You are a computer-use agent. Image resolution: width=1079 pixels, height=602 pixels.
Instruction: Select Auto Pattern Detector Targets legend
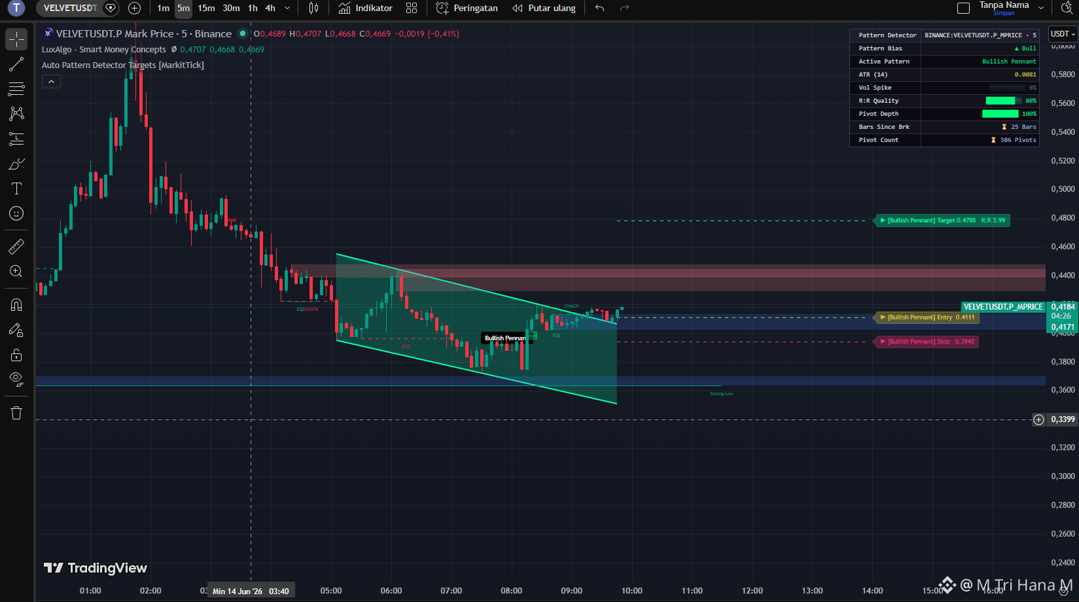coord(123,65)
